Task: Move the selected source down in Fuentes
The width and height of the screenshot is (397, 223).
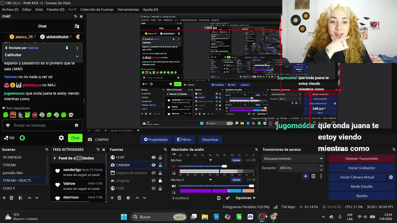Action: (144, 198)
